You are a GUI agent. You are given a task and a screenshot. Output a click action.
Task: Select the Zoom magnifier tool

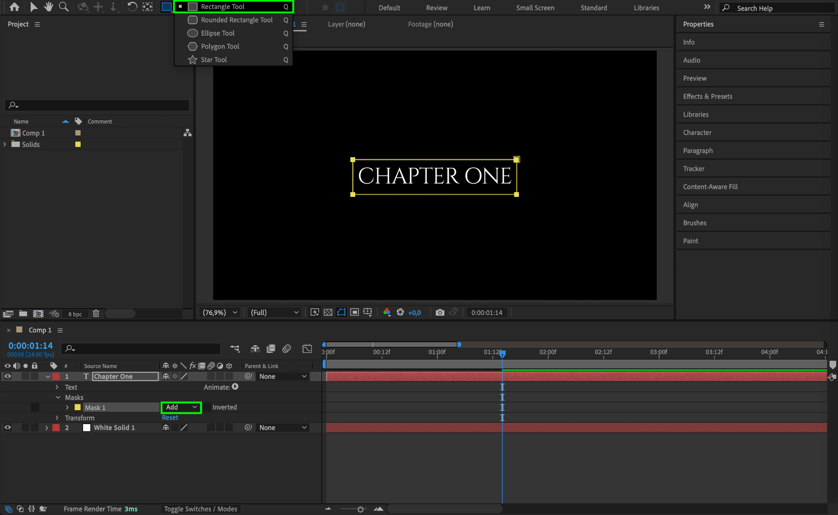tap(63, 7)
